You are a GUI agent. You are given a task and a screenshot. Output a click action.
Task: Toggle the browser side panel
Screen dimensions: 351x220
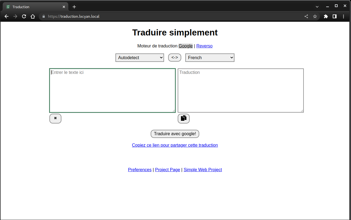click(x=334, y=16)
